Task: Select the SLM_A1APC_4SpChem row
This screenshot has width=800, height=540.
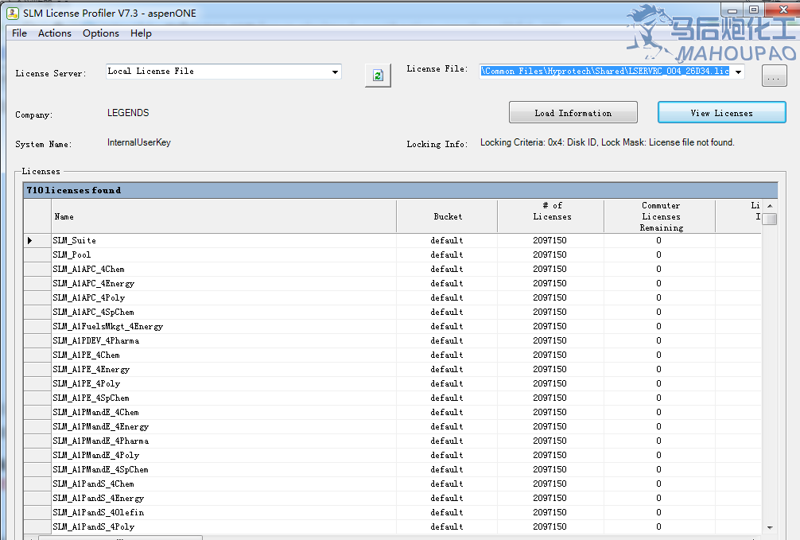Action: pos(392,312)
